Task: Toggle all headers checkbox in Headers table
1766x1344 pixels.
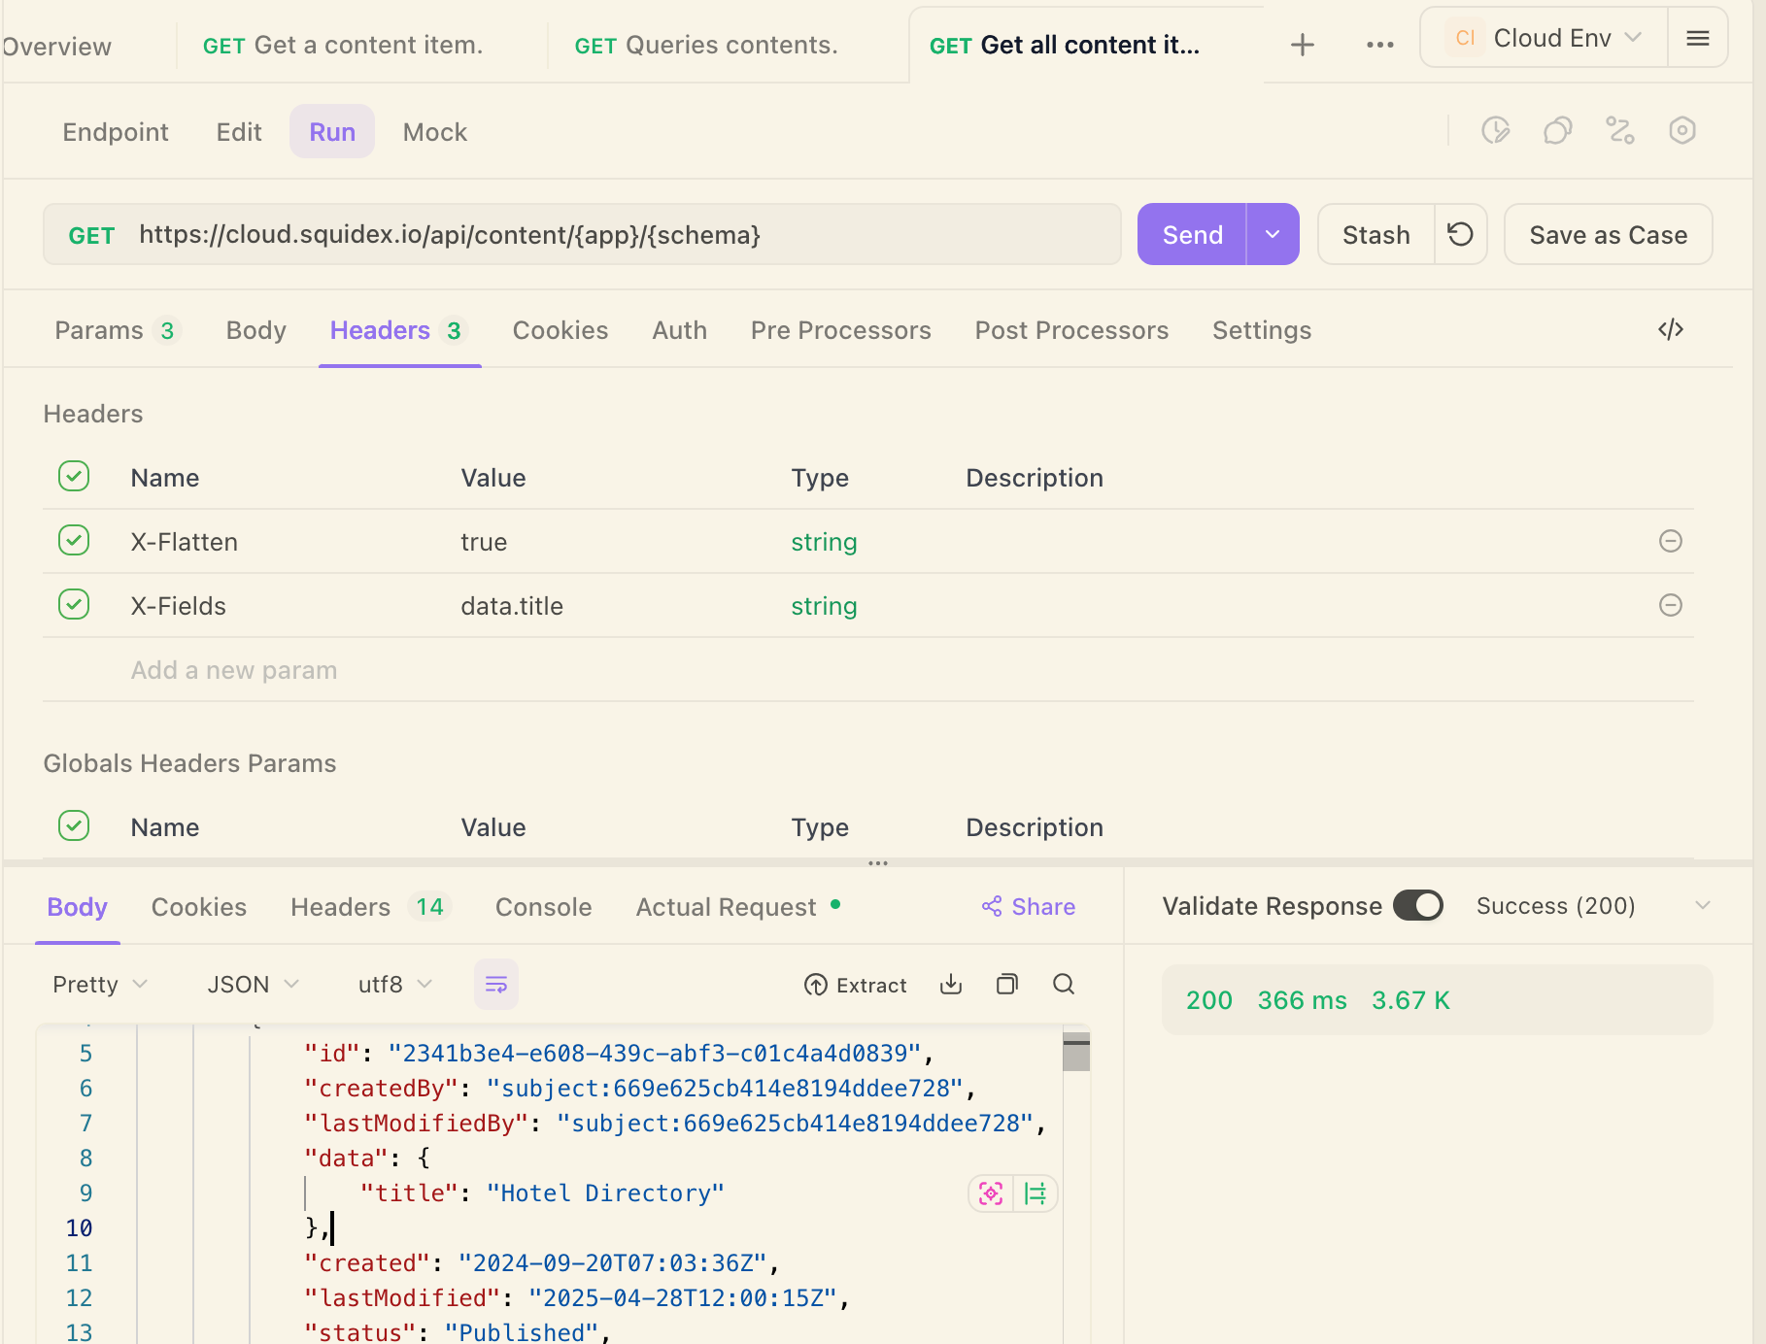Action: [x=74, y=476]
